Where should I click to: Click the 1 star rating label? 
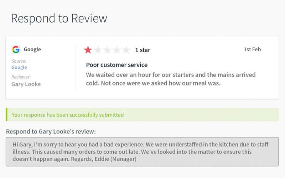tap(143, 50)
